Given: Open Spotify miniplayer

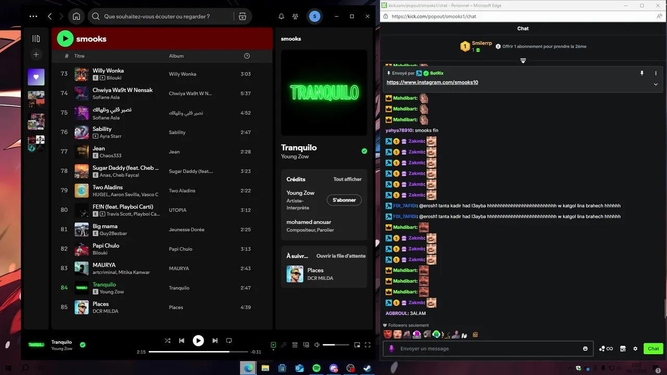Looking at the screenshot, I should (357, 345).
